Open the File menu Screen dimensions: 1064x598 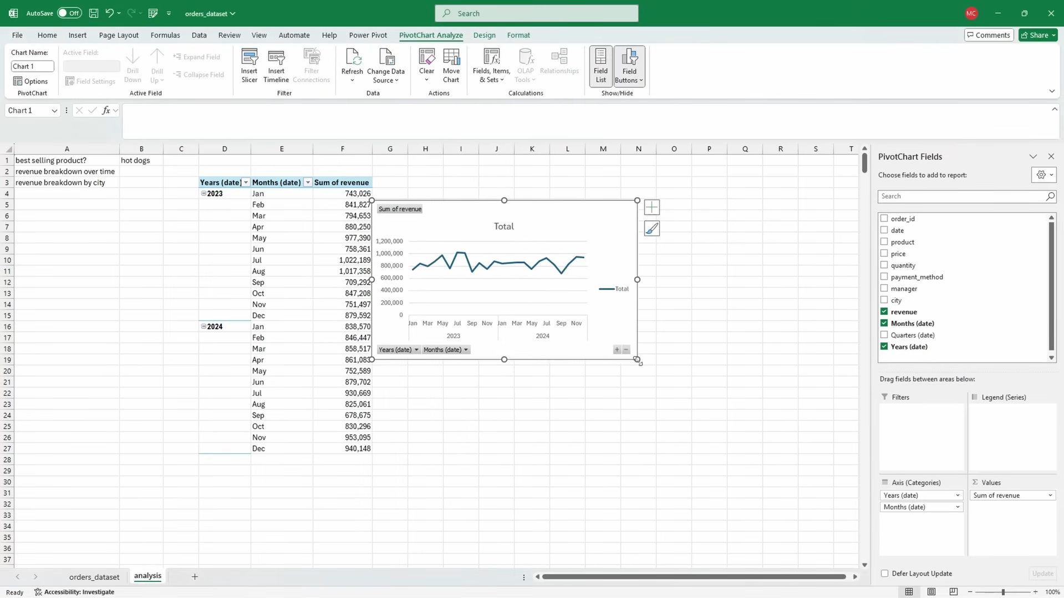(x=17, y=35)
